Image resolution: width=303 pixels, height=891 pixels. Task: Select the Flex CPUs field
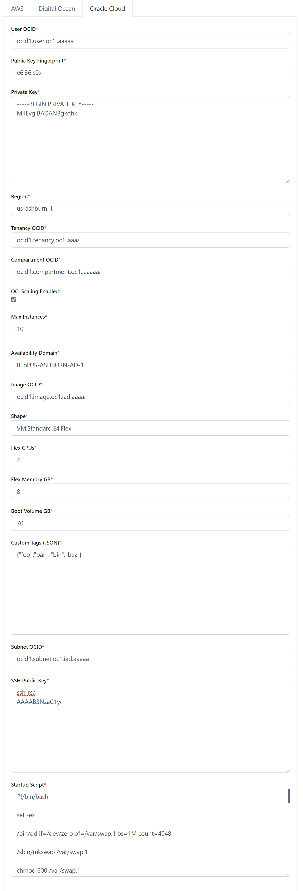pyautogui.click(x=150, y=460)
